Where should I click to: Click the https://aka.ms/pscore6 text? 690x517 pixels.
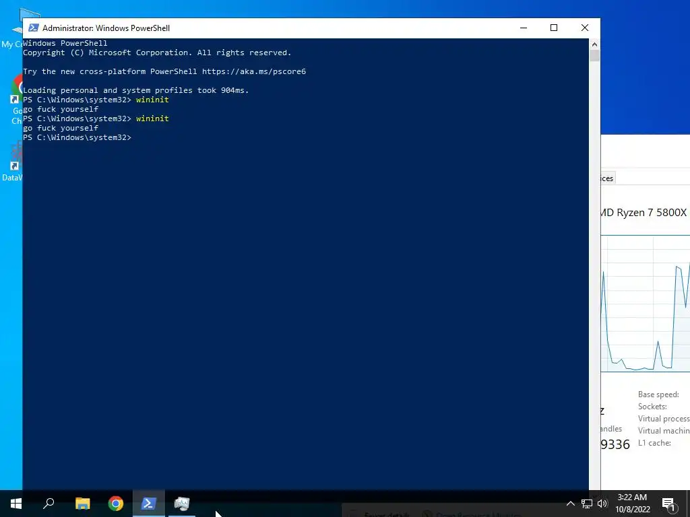coord(254,71)
